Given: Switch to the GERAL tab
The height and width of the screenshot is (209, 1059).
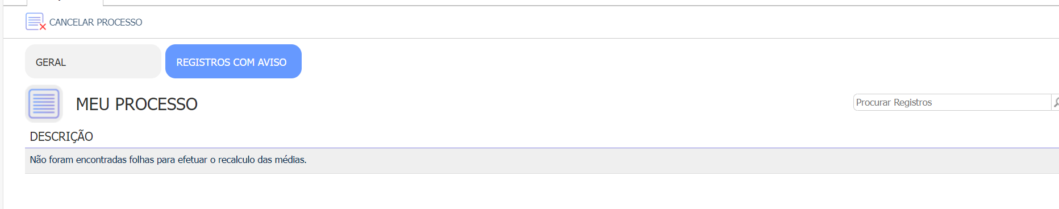Looking at the screenshot, I should 93,61.
